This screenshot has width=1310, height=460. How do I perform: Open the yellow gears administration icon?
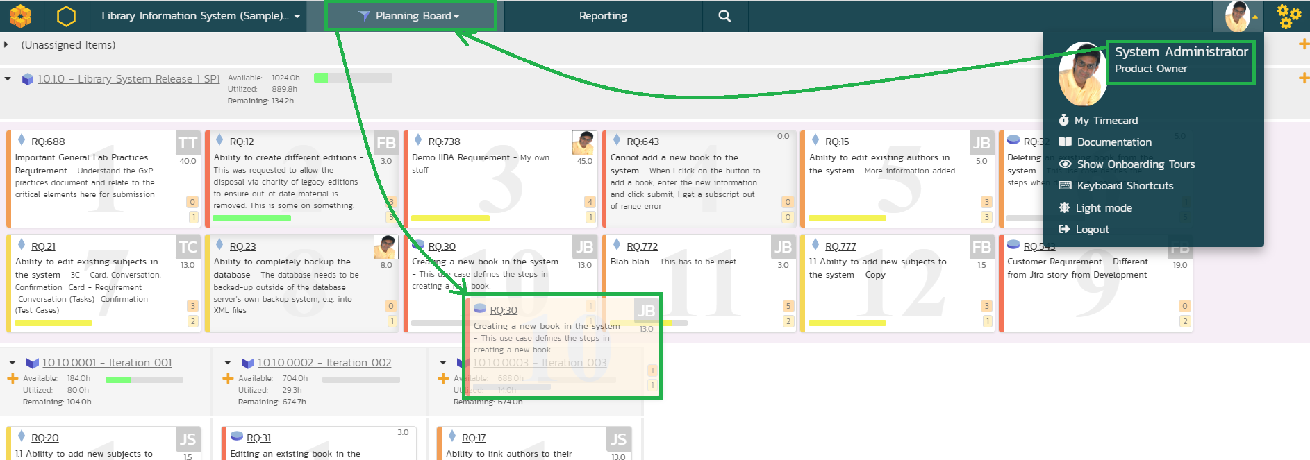pyautogui.click(x=1288, y=16)
